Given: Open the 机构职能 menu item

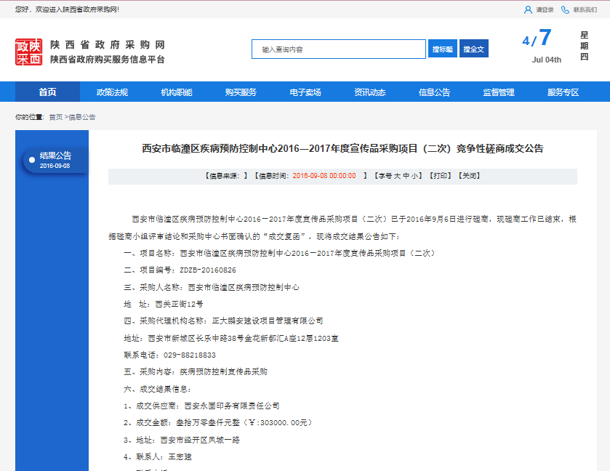Looking at the screenshot, I should (177, 92).
